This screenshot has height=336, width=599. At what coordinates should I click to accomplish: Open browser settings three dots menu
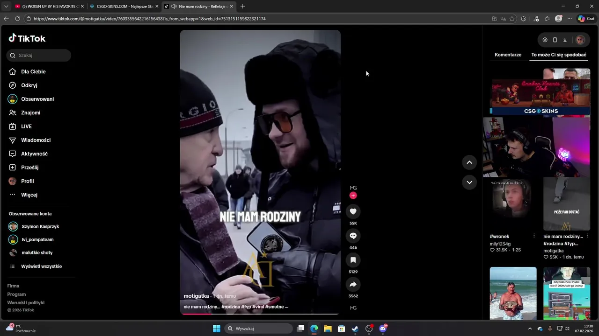coord(570,19)
